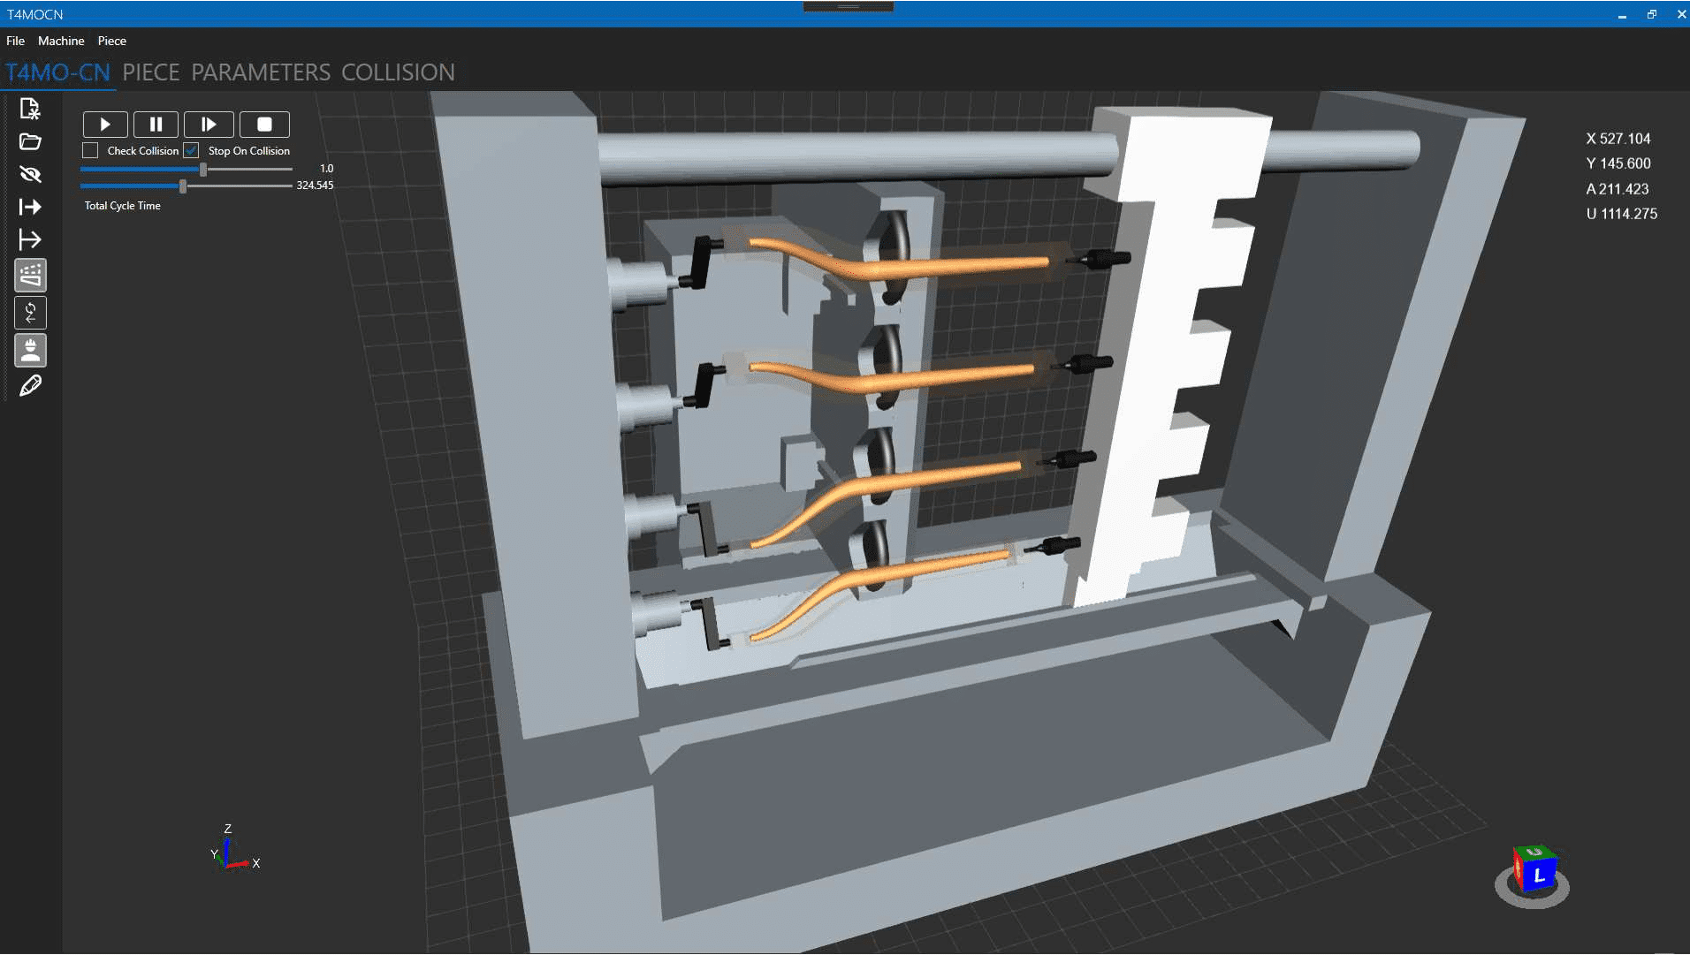The image size is (1690, 955).
Task: Click the cycle time slider showing 324.545
Action: [187, 186]
